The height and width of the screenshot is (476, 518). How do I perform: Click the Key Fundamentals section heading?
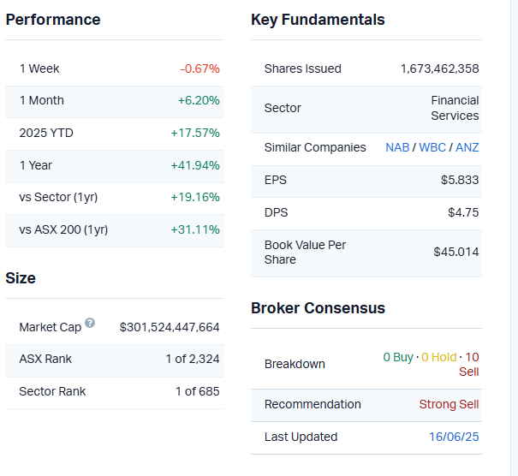[x=318, y=20]
